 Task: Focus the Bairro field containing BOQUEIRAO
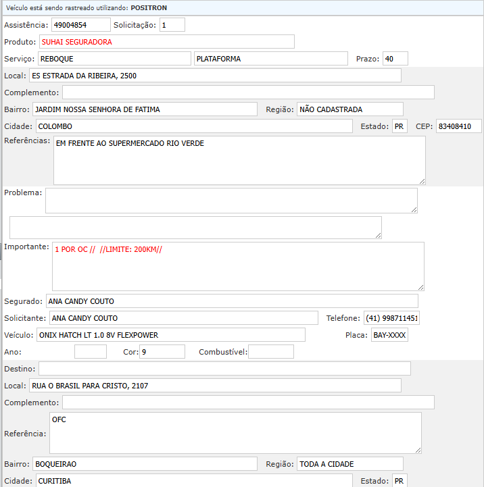[145, 464]
